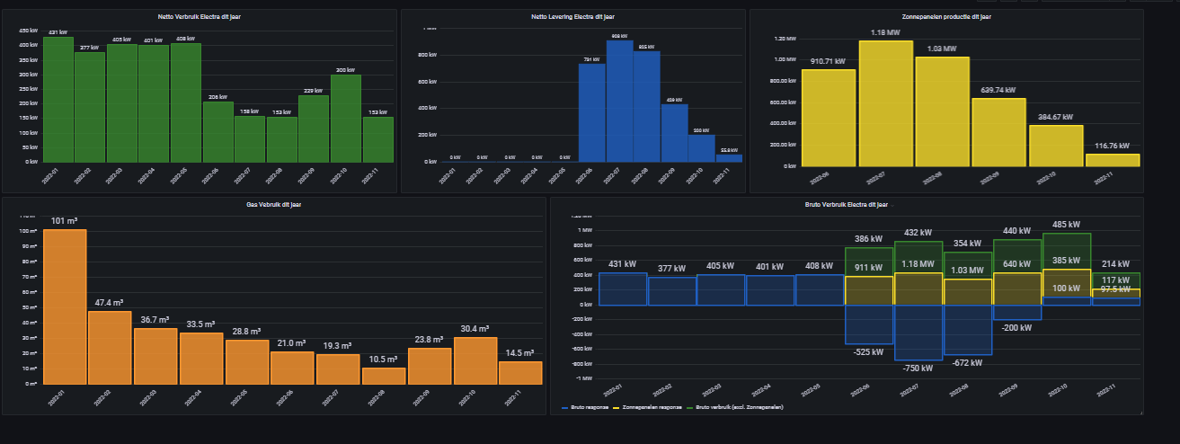1180x444 pixels.
Task: Open the 'Netto Verbruik Electra dit jaar' panel title menu
Action: pos(199,16)
